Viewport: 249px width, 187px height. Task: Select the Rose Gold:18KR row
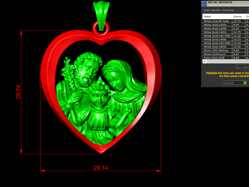226,58
